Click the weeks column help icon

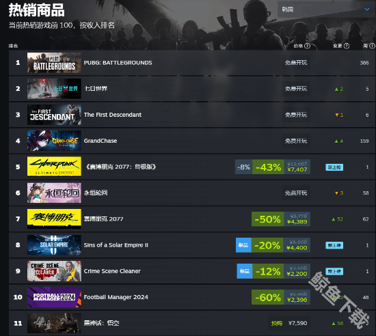pos(372,46)
